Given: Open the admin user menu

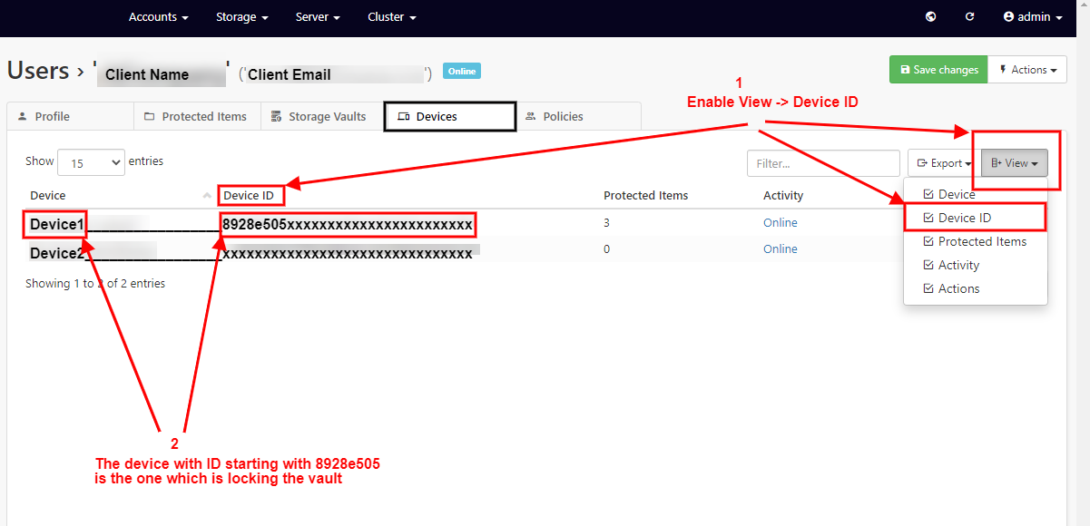Looking at the screenshot, I should 1033,17.
